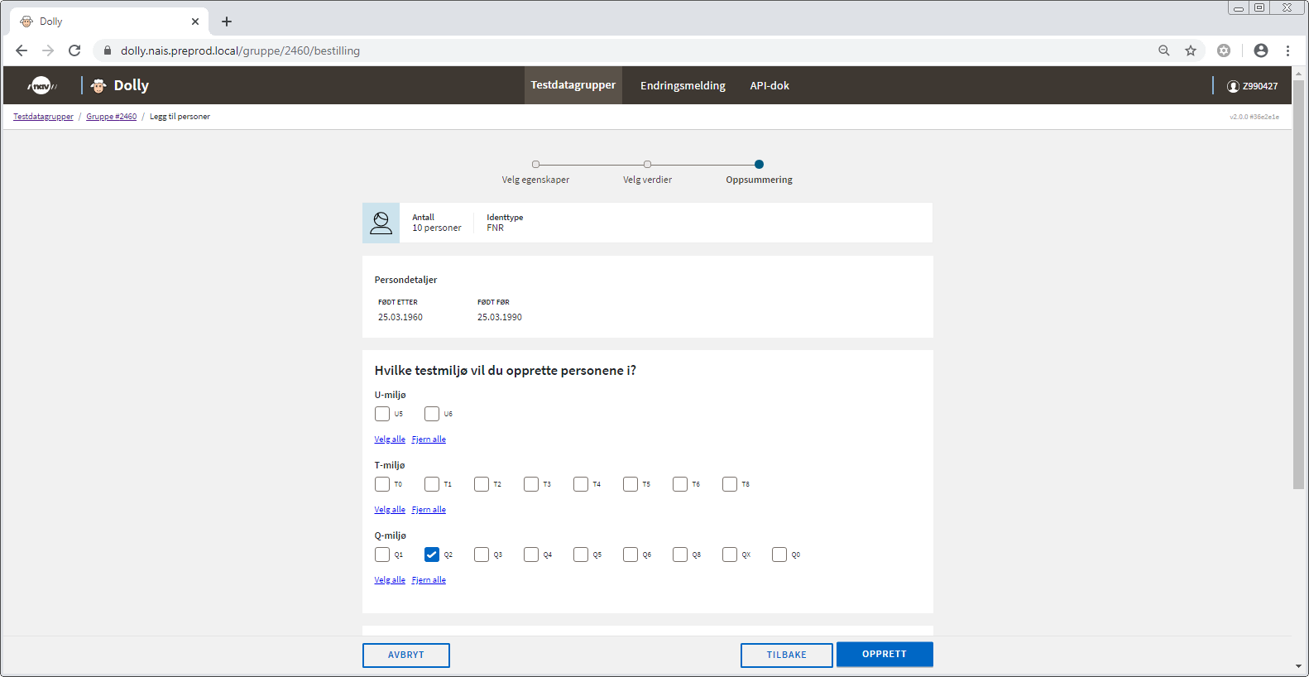Click Fjern alle under U-miljø
The image size is (1309, 677).
[429, 439]
